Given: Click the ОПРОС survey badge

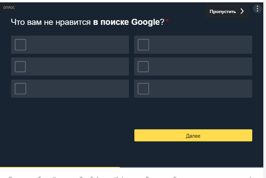Looking at the screenshot, I should [x=9, y=8].
